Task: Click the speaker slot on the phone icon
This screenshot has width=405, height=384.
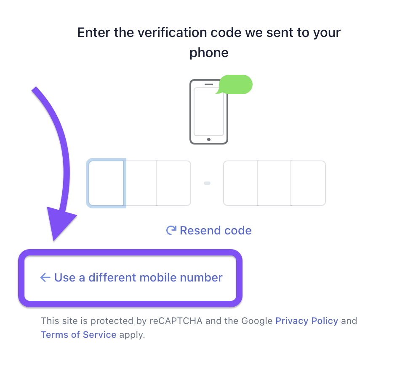Action: 209,84
